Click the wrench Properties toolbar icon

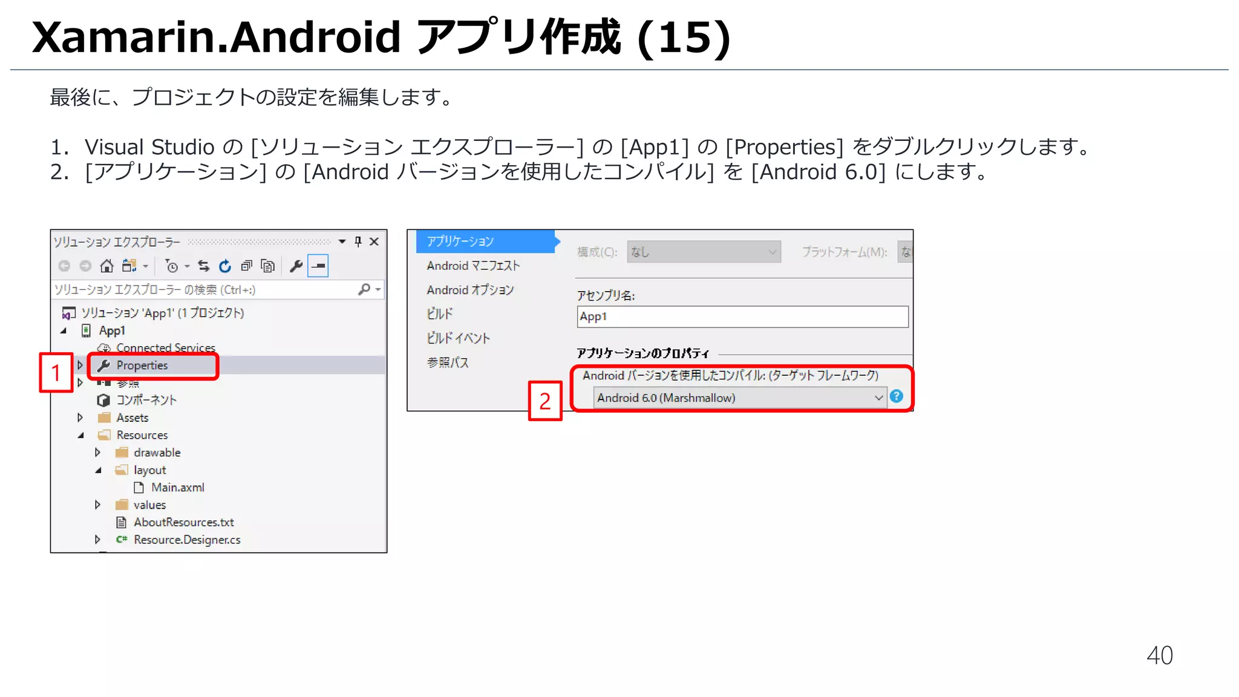click(x=296, y=266)
